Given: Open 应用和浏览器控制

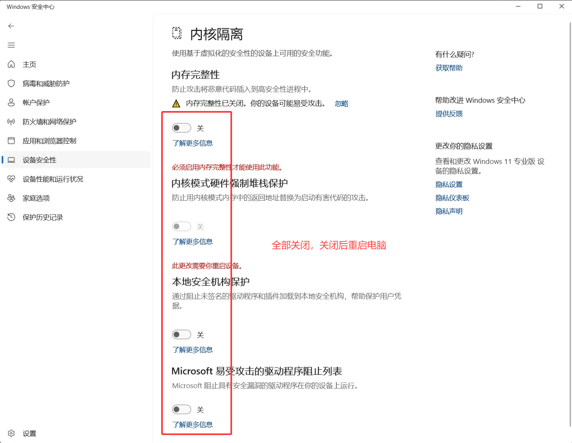Looking at the screenshot, I should (x=49, y=141).
